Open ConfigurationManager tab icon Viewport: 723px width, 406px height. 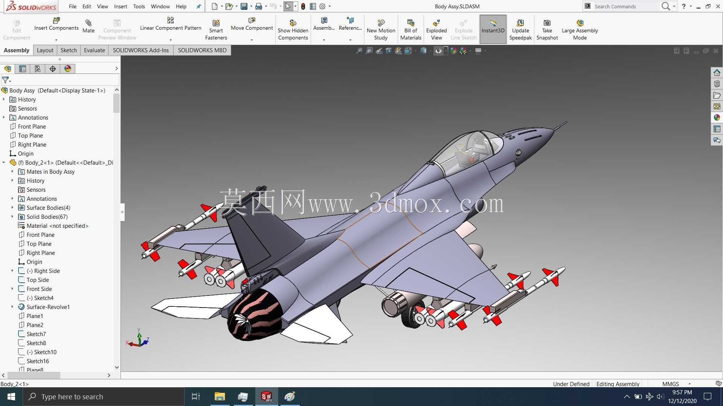[x=38, y=69]
